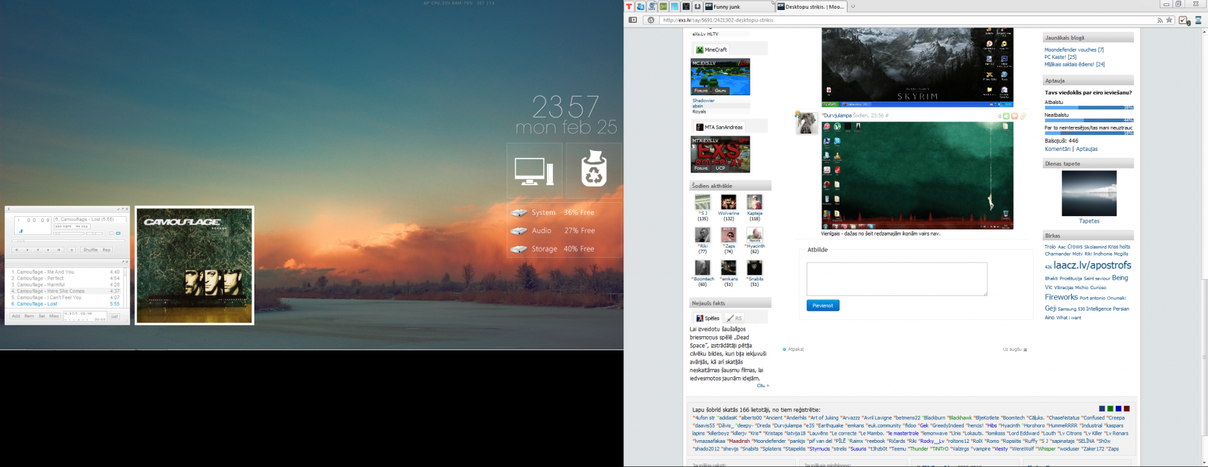The width and height of the screenshot is (1208, 467).
Task: Select track 'Camouflage - Here She Comes'
Action: (x=65, y=291)
